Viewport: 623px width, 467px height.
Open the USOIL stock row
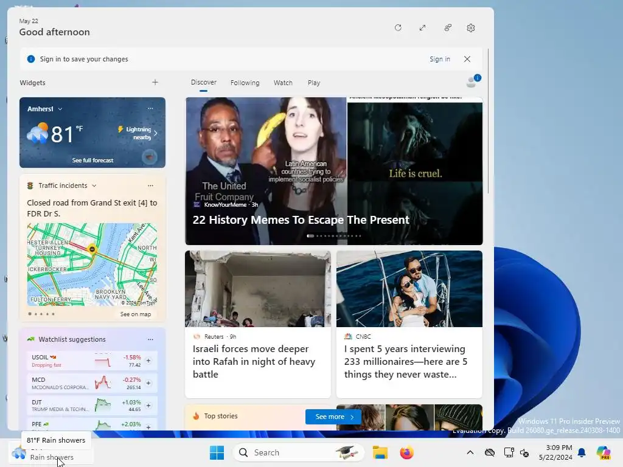coord(92,361)
